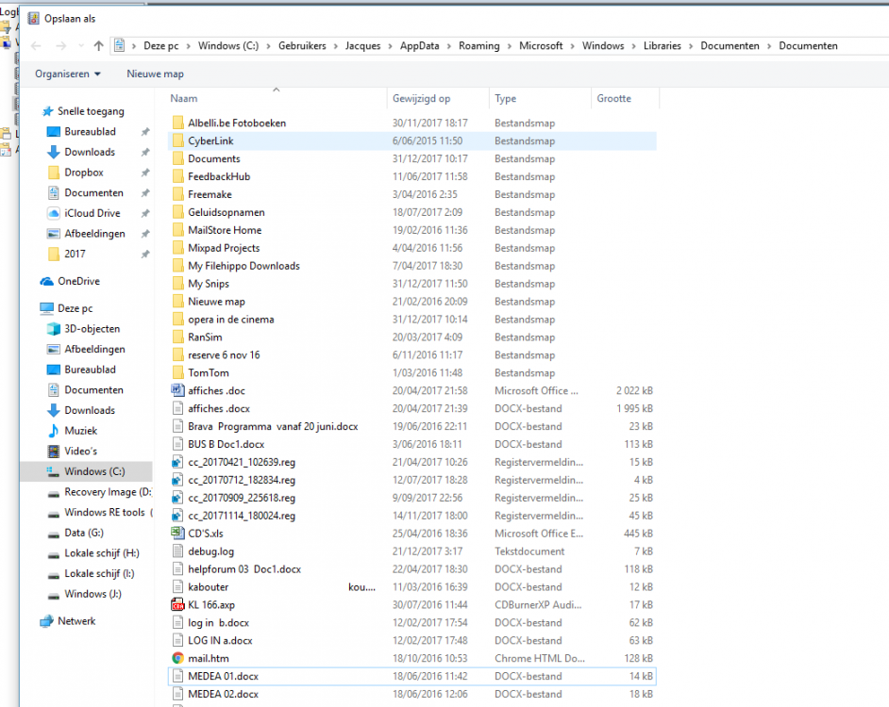Click the text file icon of debug.log
This screenshot has height=707, width=889.
[x=178, y=551]
